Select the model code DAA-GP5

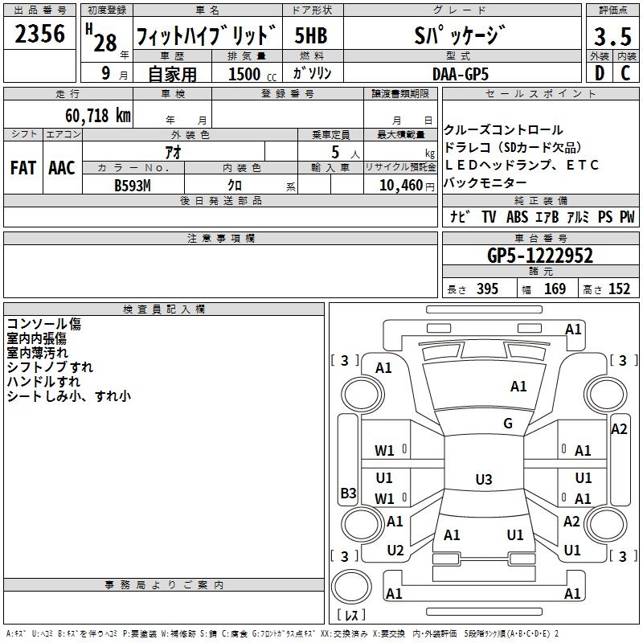tap(461, 74)
